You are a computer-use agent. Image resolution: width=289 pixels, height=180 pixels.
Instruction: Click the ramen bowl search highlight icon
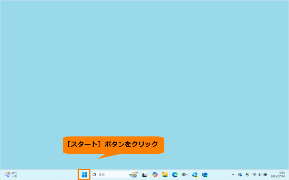click(134, 175)
